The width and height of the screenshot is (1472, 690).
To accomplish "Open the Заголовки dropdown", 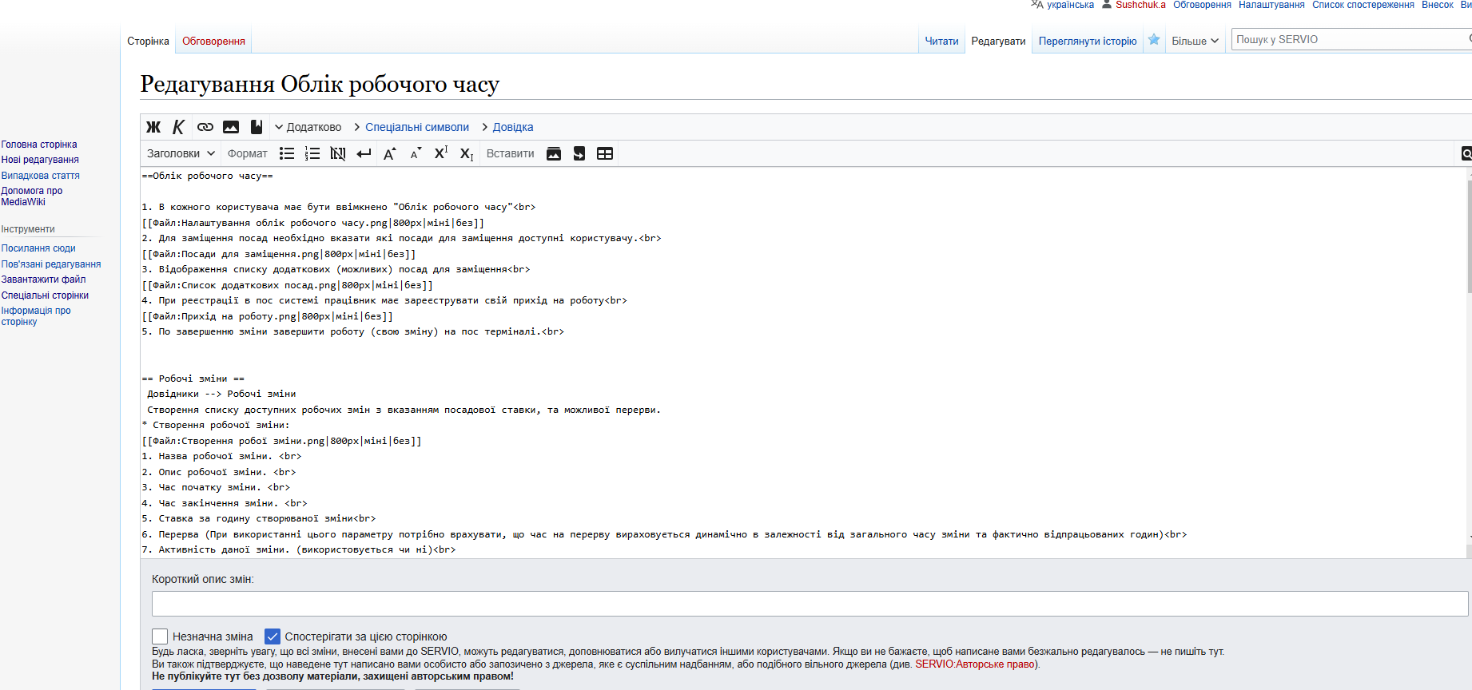I will pos(181,153).
